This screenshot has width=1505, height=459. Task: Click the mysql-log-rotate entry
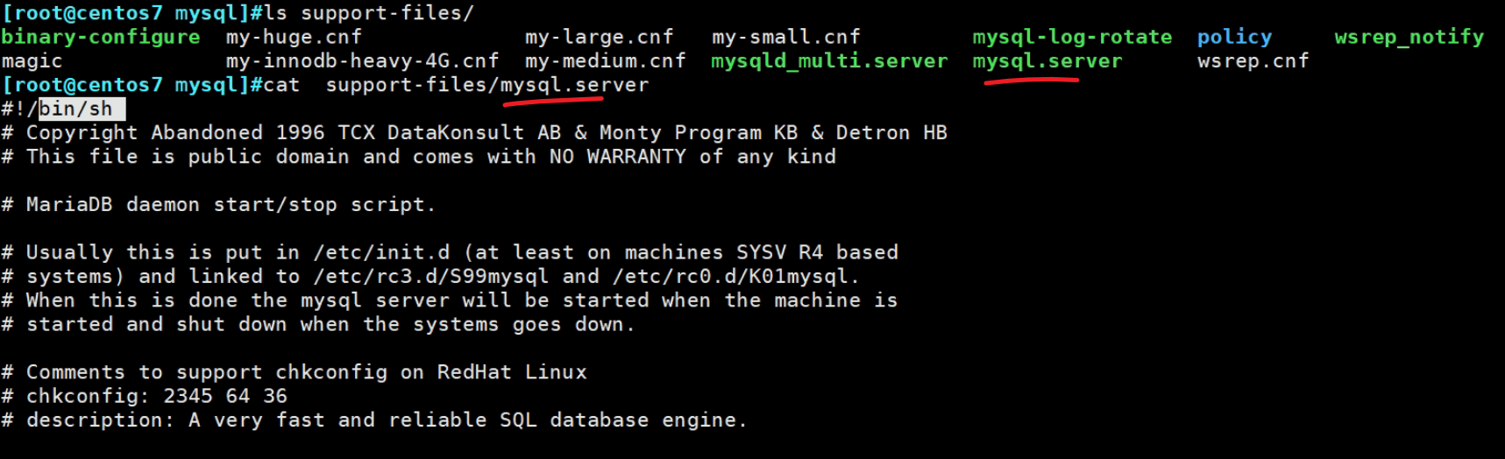tap(1071, 37)
